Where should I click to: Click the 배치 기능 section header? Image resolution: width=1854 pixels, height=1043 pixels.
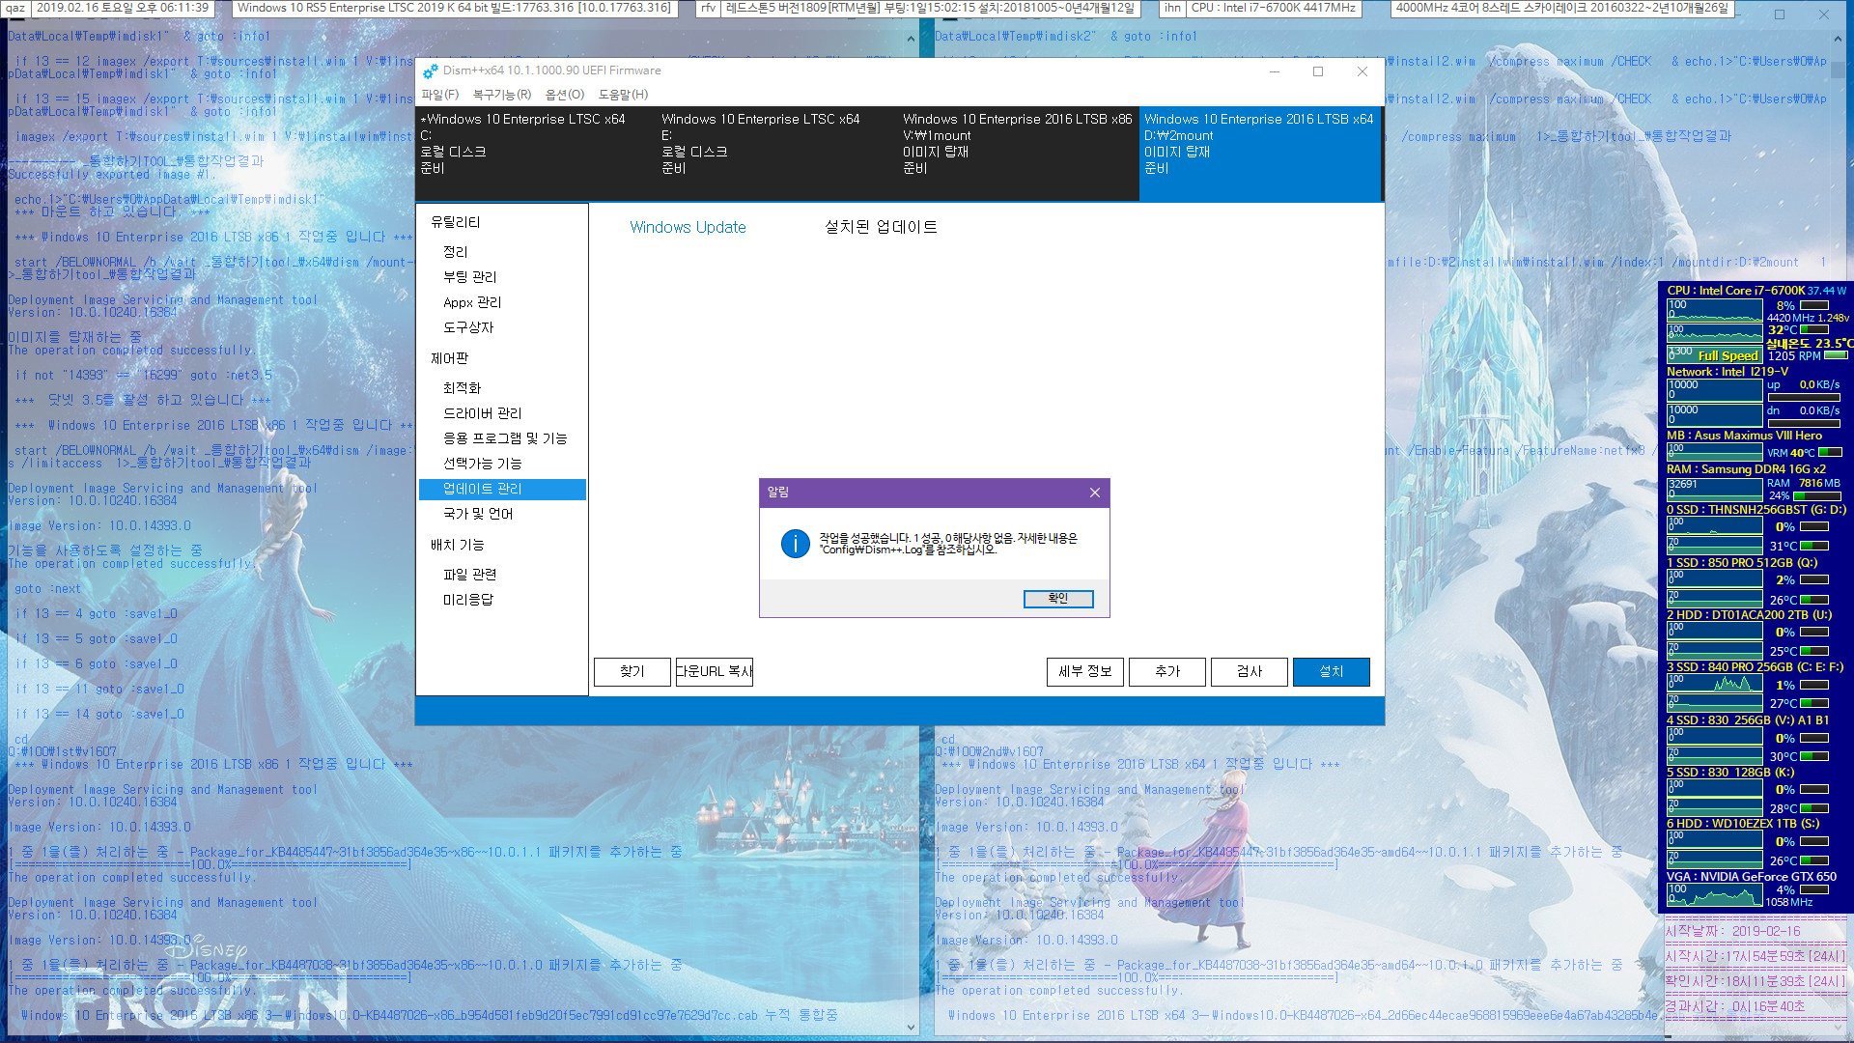[x=457, y=545]
